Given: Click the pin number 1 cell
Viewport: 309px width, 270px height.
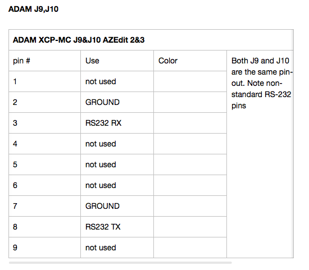Looking at the screenshot, I should (x=45, y=81).
